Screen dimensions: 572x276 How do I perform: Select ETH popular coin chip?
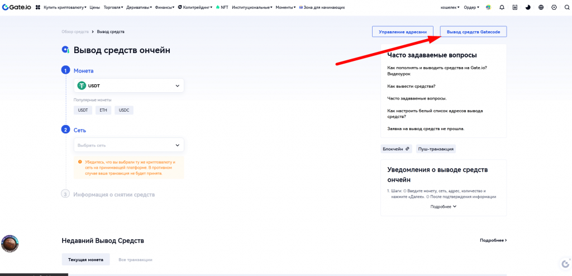pyautogui.click(x=103, y=110)
